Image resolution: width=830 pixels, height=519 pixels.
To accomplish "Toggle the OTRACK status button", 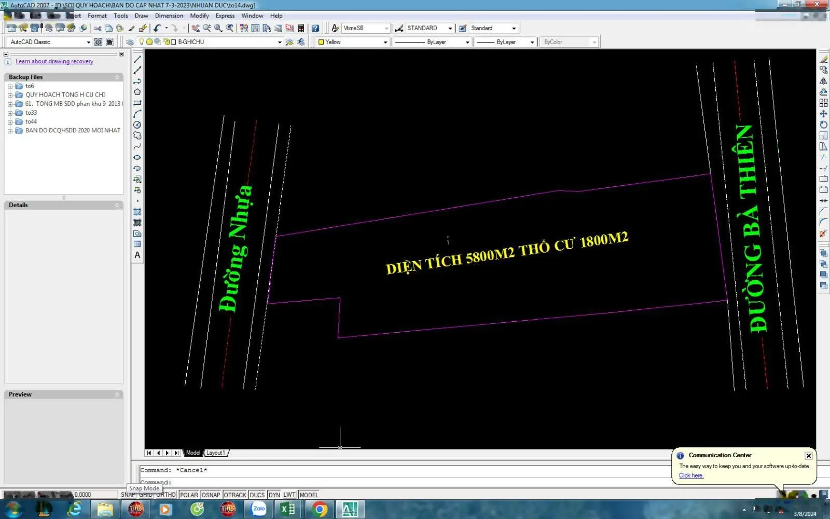I will coord(235,495).
